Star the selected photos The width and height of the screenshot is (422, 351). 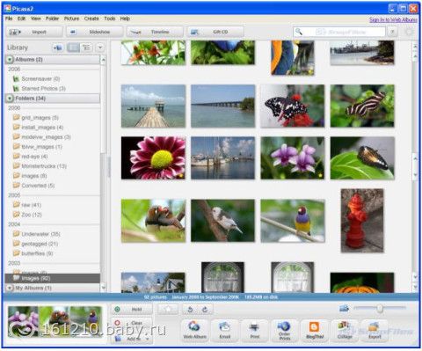[x=168, y=309]
